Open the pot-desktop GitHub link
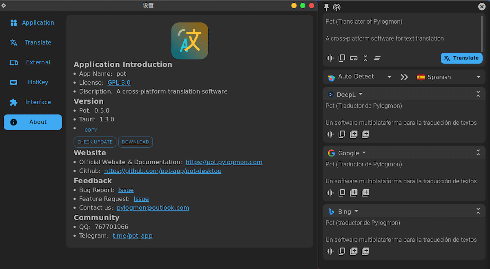Viewport: 490px width, 269px height. (x=163, y=171)
